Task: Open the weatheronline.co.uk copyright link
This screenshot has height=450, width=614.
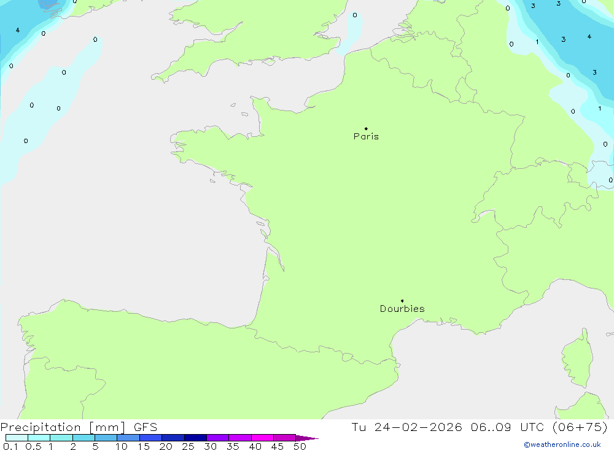Action: (562, 444)
